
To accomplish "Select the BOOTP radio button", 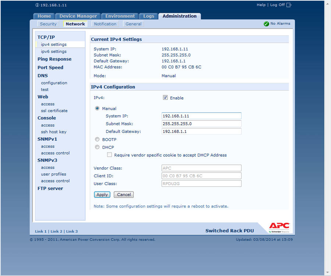I will tap(97, 139).
